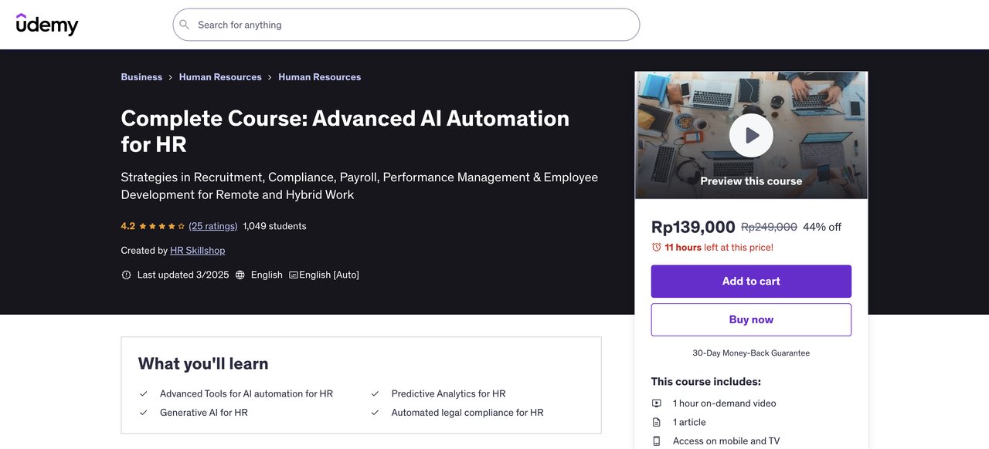Click "English [Auto]" caption text
The image size is (989, 449).
(x=329, y=275)
